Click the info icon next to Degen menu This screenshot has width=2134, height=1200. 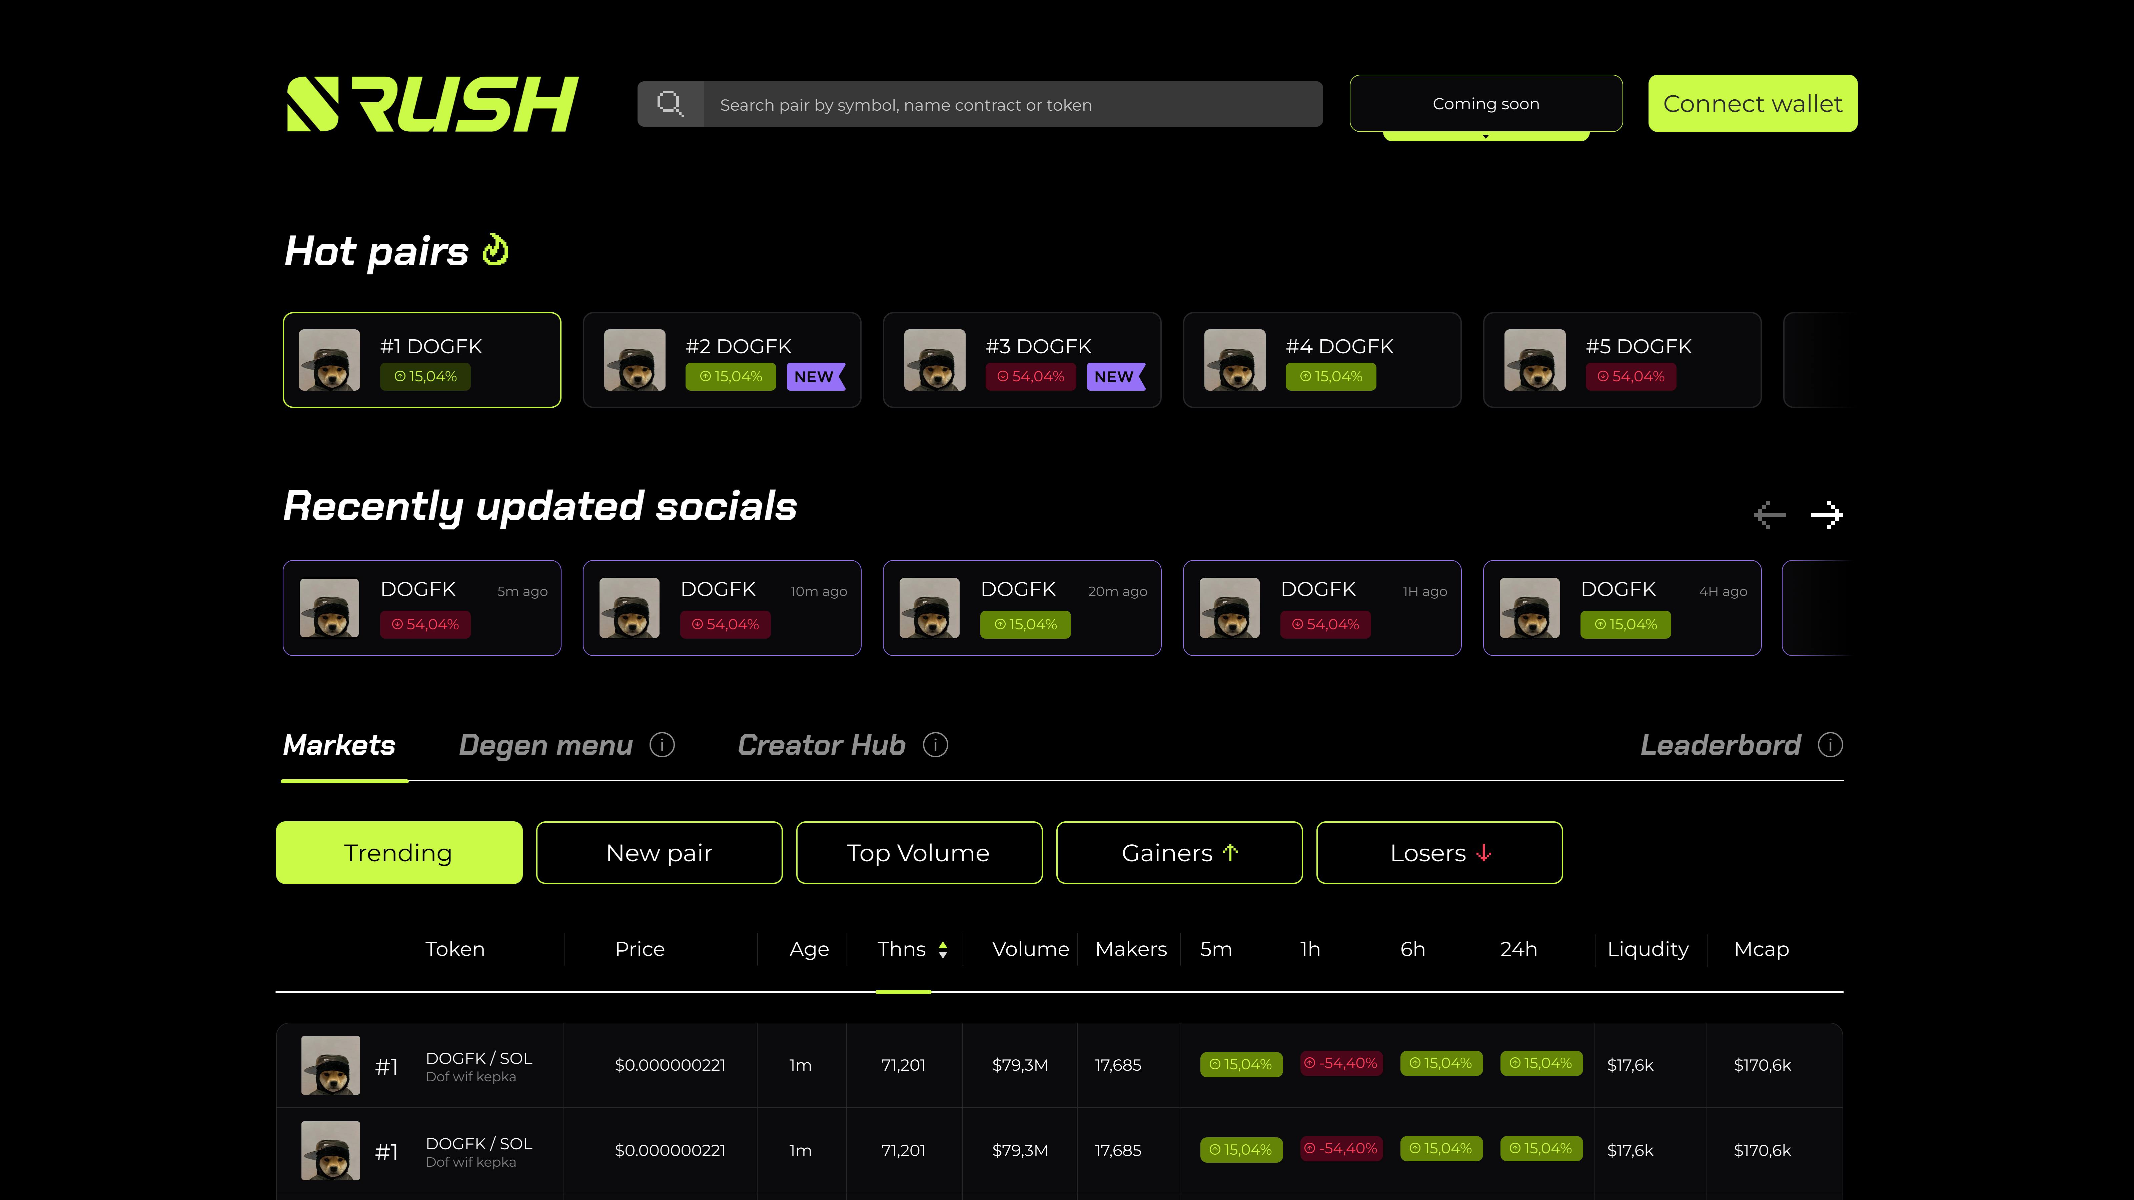[x=662, y=745]
